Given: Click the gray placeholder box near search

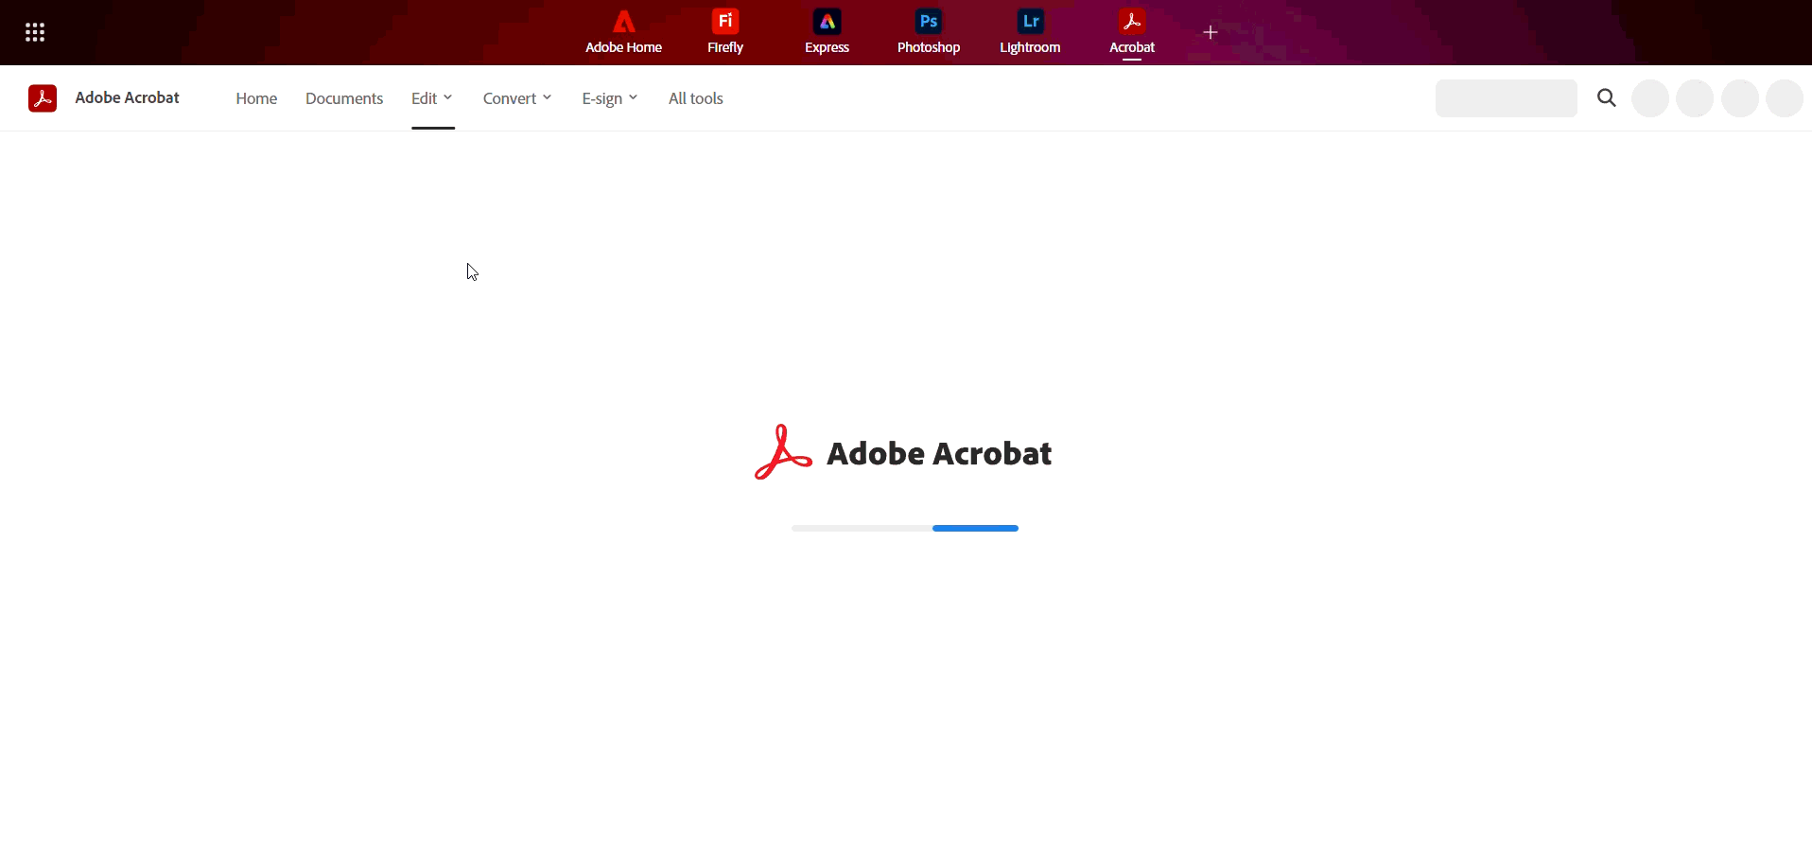Looking at the screenshot, I should click(x=1506, y=98).
